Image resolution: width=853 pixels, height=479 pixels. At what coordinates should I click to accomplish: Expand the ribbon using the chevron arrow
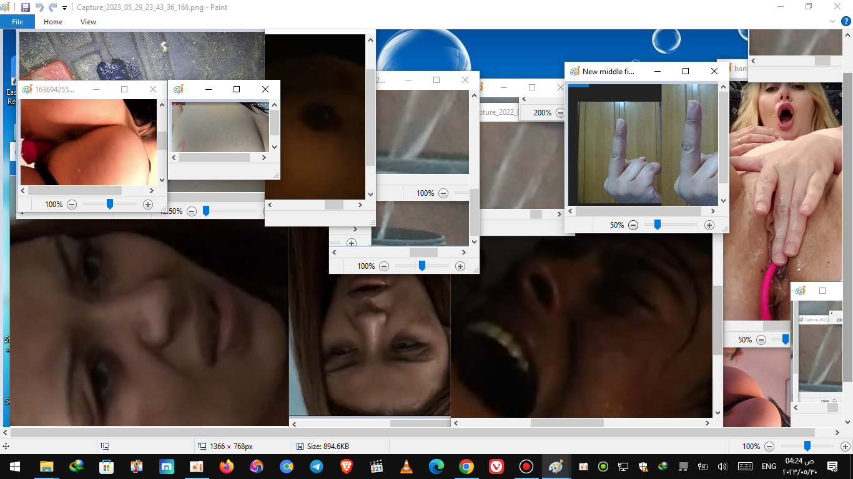[832, 21]
